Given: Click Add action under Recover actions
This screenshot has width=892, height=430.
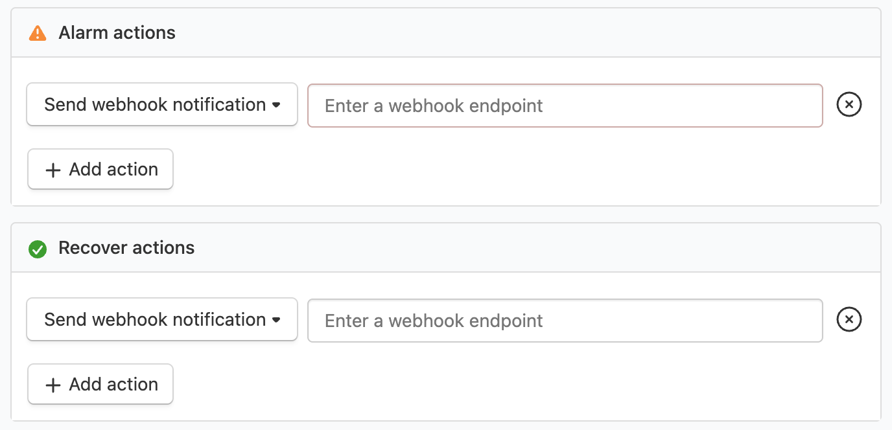Looking at the screenshot, I should coord(100,384).
